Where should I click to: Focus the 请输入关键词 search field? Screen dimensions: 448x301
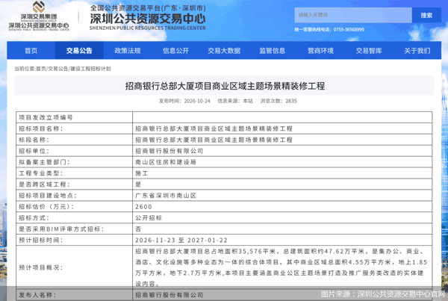coord(353,15)
